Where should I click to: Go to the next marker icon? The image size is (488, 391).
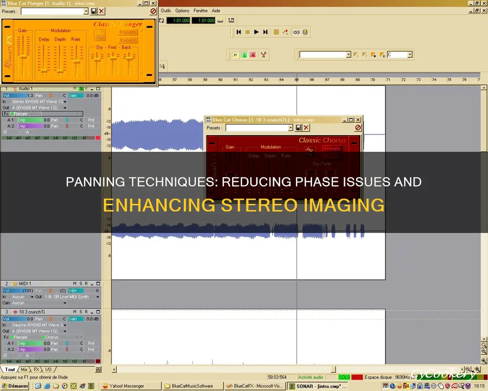(x=365, y=55)
